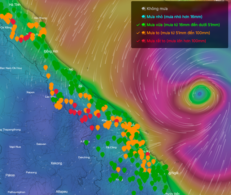Screen dimensions: 231x195
Task: Uncheck the red Mưa rất to checkmark
Action: tap(138, 41)
